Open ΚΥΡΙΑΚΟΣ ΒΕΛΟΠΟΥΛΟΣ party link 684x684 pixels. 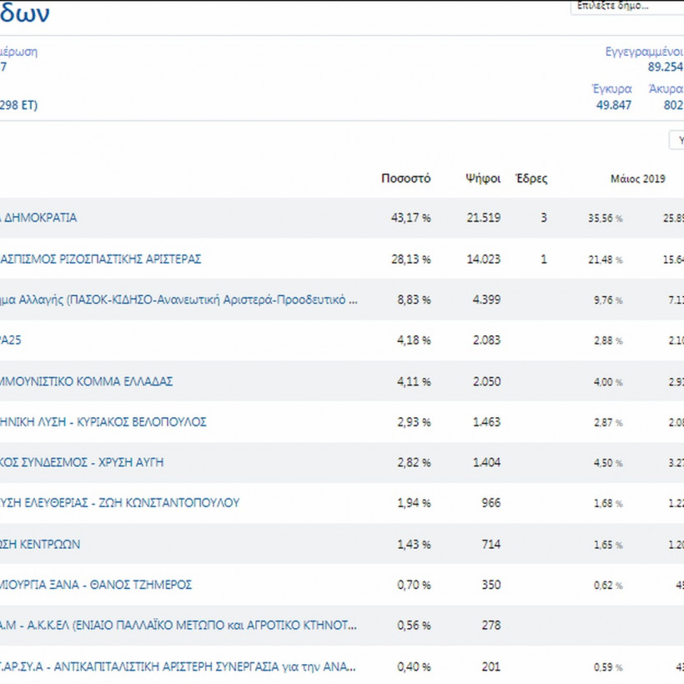point(103,422)
